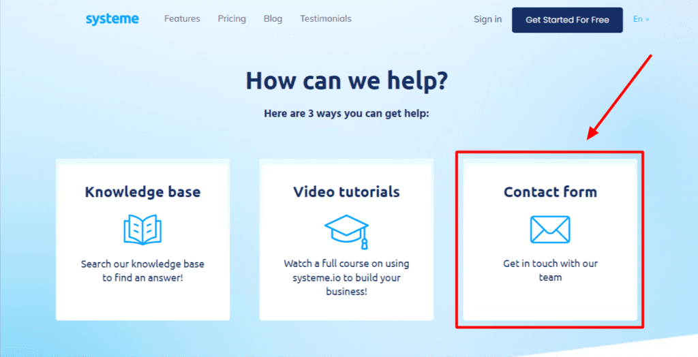Image resolution: width=698 pixels, height=357 pixels.
Task: Open the En language dropdown
Action: (641, 19)
